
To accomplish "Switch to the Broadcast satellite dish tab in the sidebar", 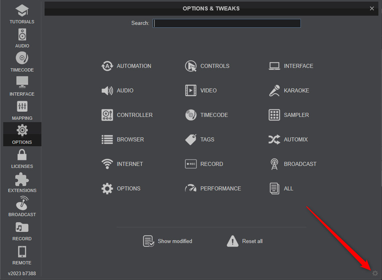I will click(22, 207).
